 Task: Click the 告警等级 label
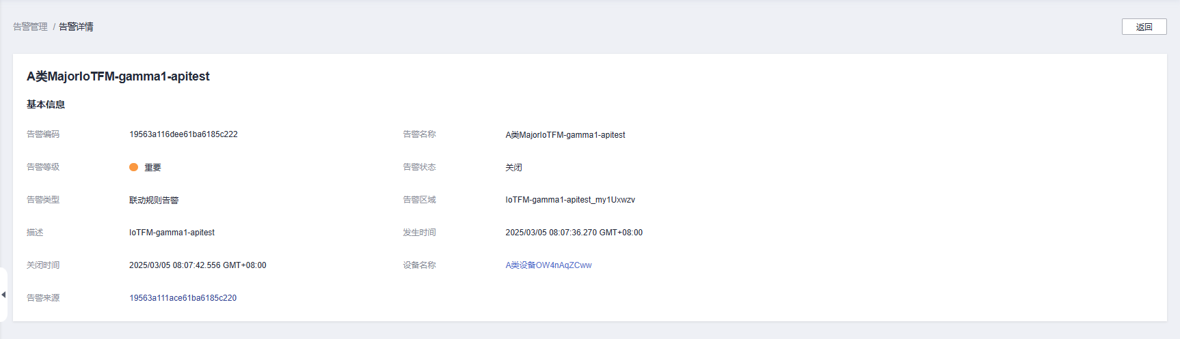click(x=43, y=167)
